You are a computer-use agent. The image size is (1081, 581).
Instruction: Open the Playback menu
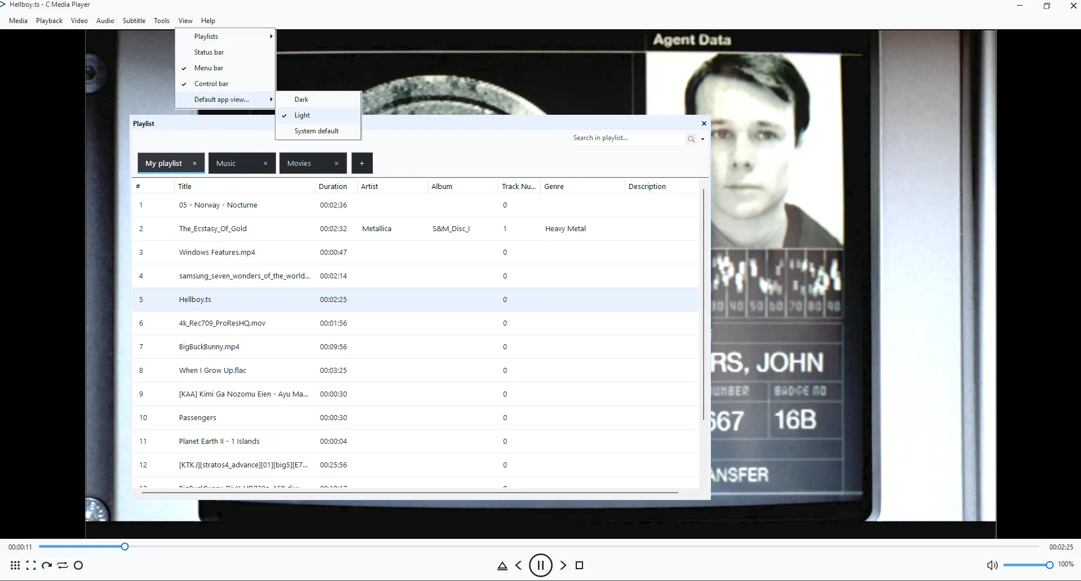pyautogui.click(x=49, y=21)
